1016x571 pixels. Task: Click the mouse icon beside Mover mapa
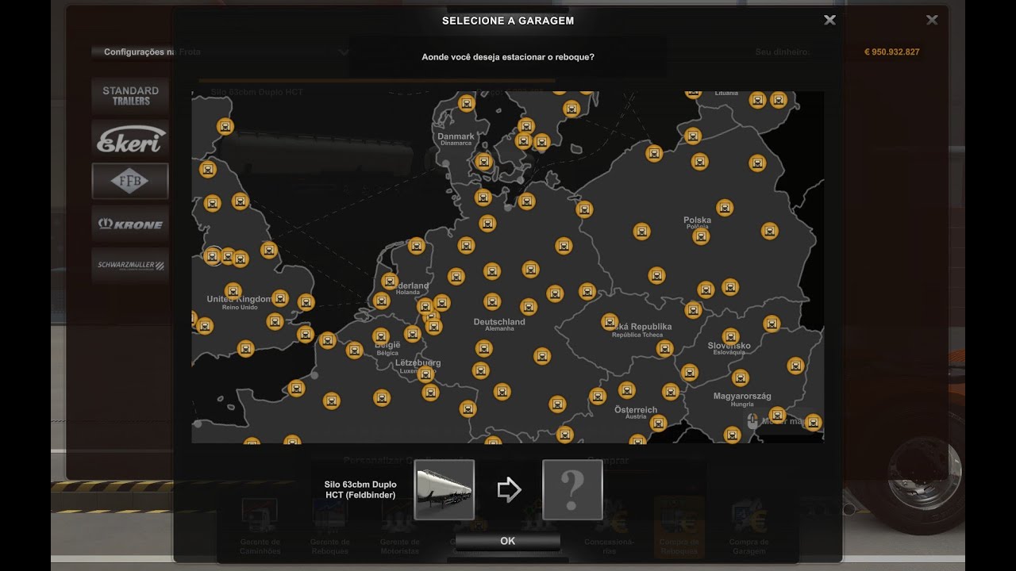pyautogui.click(x=753, y=420)
